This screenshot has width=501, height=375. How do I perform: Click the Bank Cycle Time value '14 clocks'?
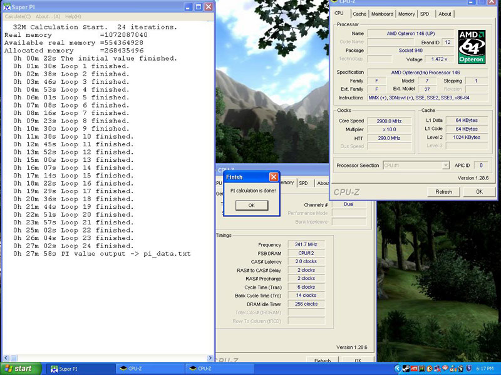pos(306,295)
